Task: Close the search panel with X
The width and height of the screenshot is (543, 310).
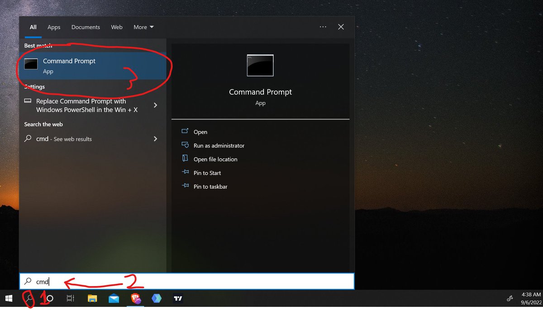Action: pos(341,27)
